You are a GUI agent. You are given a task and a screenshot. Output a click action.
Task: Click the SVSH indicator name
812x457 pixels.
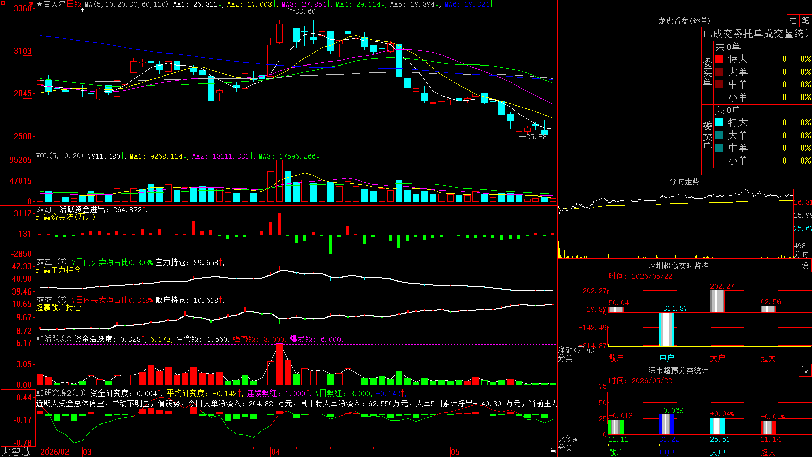[x=44, y=300]
